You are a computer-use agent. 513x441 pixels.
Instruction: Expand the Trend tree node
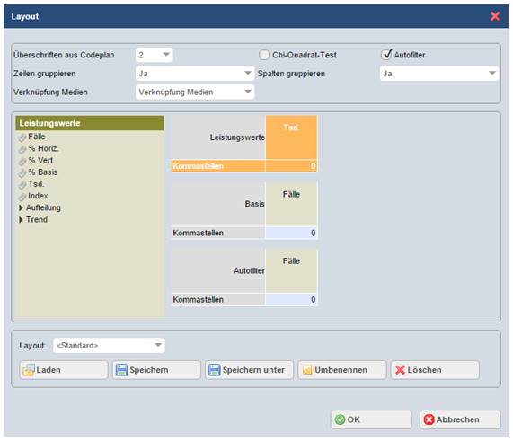click(x=21, y=219)
